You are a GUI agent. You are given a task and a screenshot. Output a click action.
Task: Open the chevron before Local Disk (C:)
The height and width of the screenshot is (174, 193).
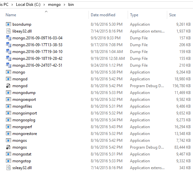pyautogui.click(x=12, y=5)
